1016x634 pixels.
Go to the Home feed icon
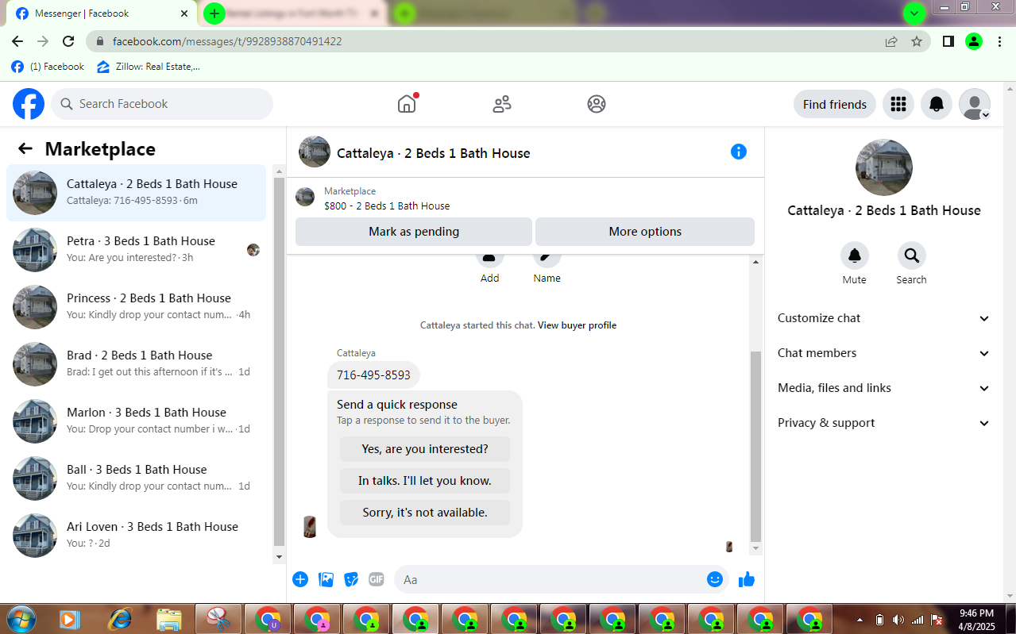pos(407,104)
